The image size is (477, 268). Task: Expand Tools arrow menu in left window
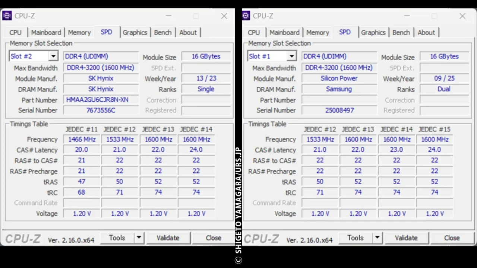click(139, 238)
